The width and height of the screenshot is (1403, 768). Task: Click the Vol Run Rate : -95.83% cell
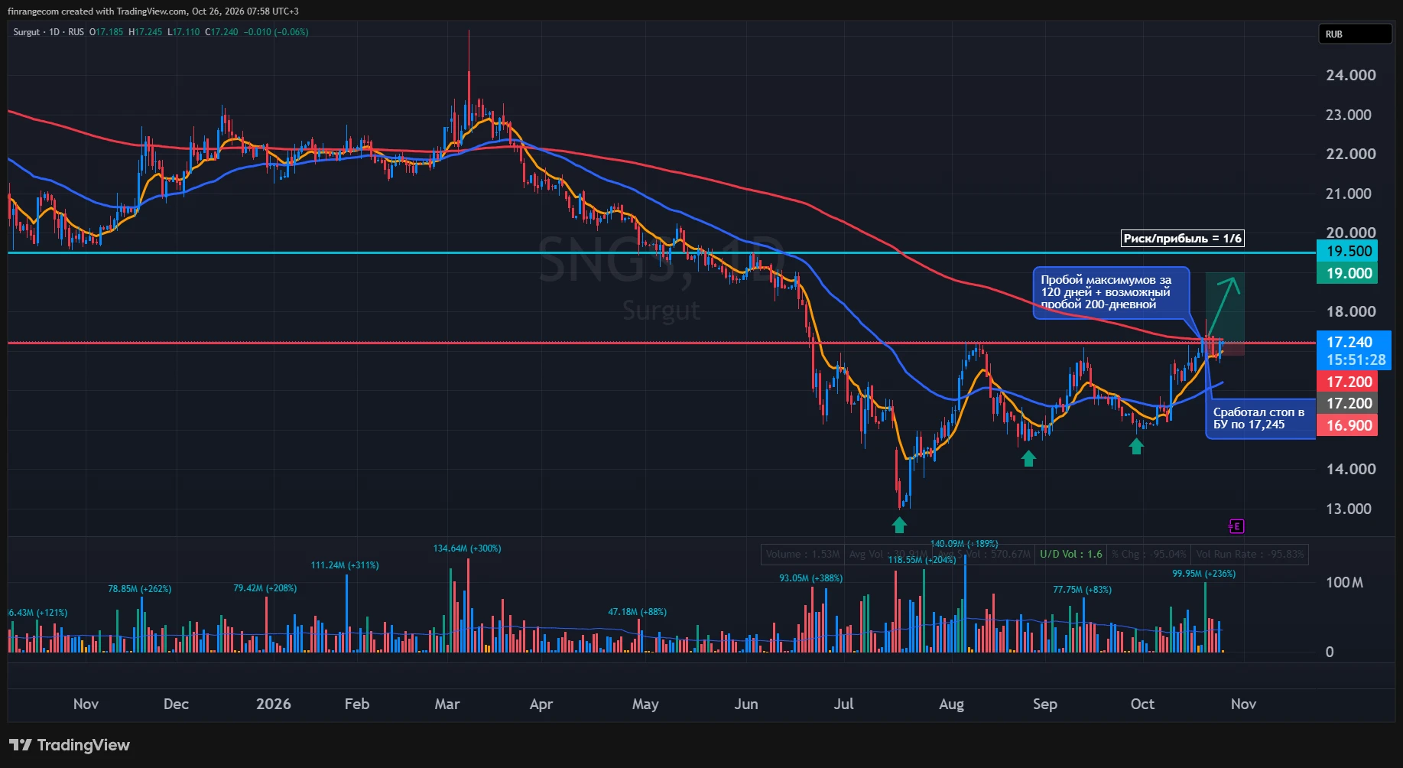tap(1249, 554)
